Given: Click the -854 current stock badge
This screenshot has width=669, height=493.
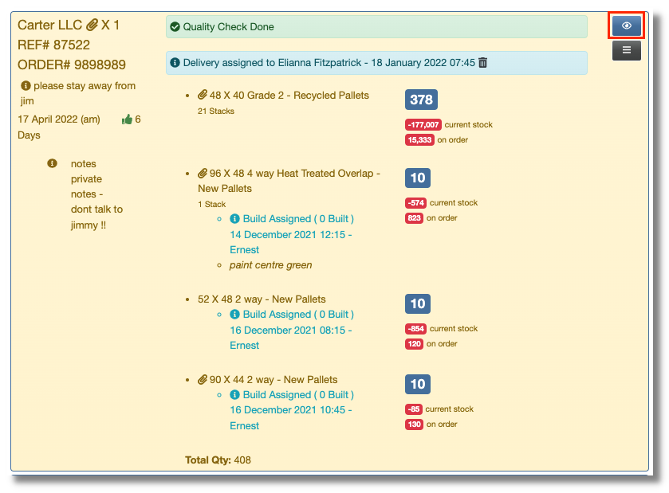Looking at the screenshot, I should (x=415, y=328).
